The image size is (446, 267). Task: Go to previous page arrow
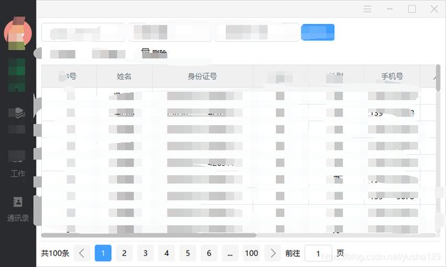tap(82, 253)
